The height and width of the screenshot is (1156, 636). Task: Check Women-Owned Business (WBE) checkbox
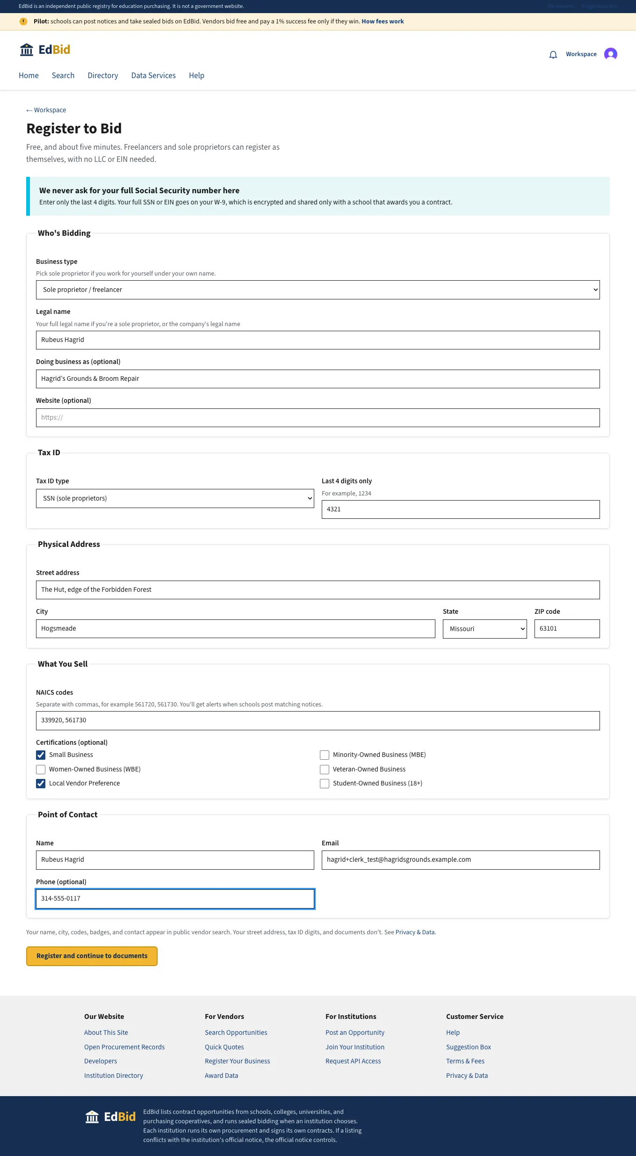pyautogui.click(x=41, y=770)
